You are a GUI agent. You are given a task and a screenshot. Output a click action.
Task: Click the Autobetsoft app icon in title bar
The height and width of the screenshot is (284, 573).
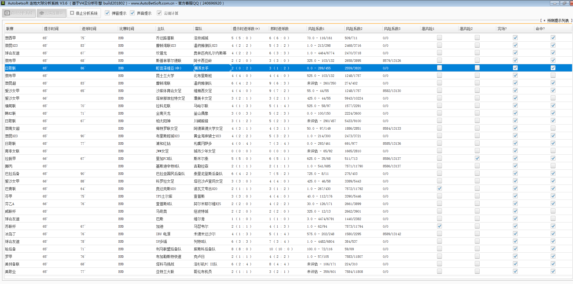tap(3, 3)
